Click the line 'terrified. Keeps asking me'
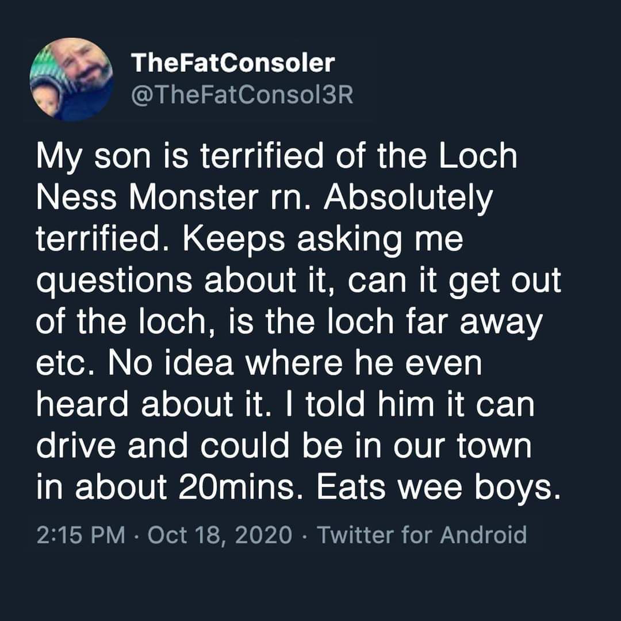This screenshot has height=621, width=621. click(x=250, y=241)
